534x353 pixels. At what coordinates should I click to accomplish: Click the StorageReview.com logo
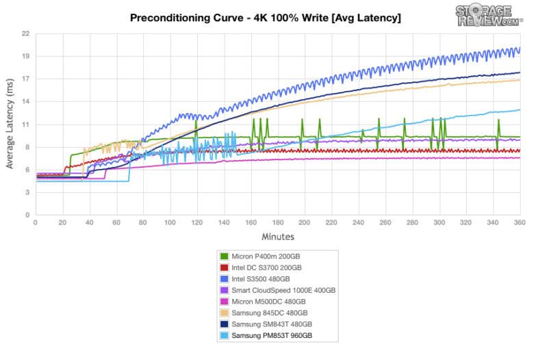click(x=489, y=15)
